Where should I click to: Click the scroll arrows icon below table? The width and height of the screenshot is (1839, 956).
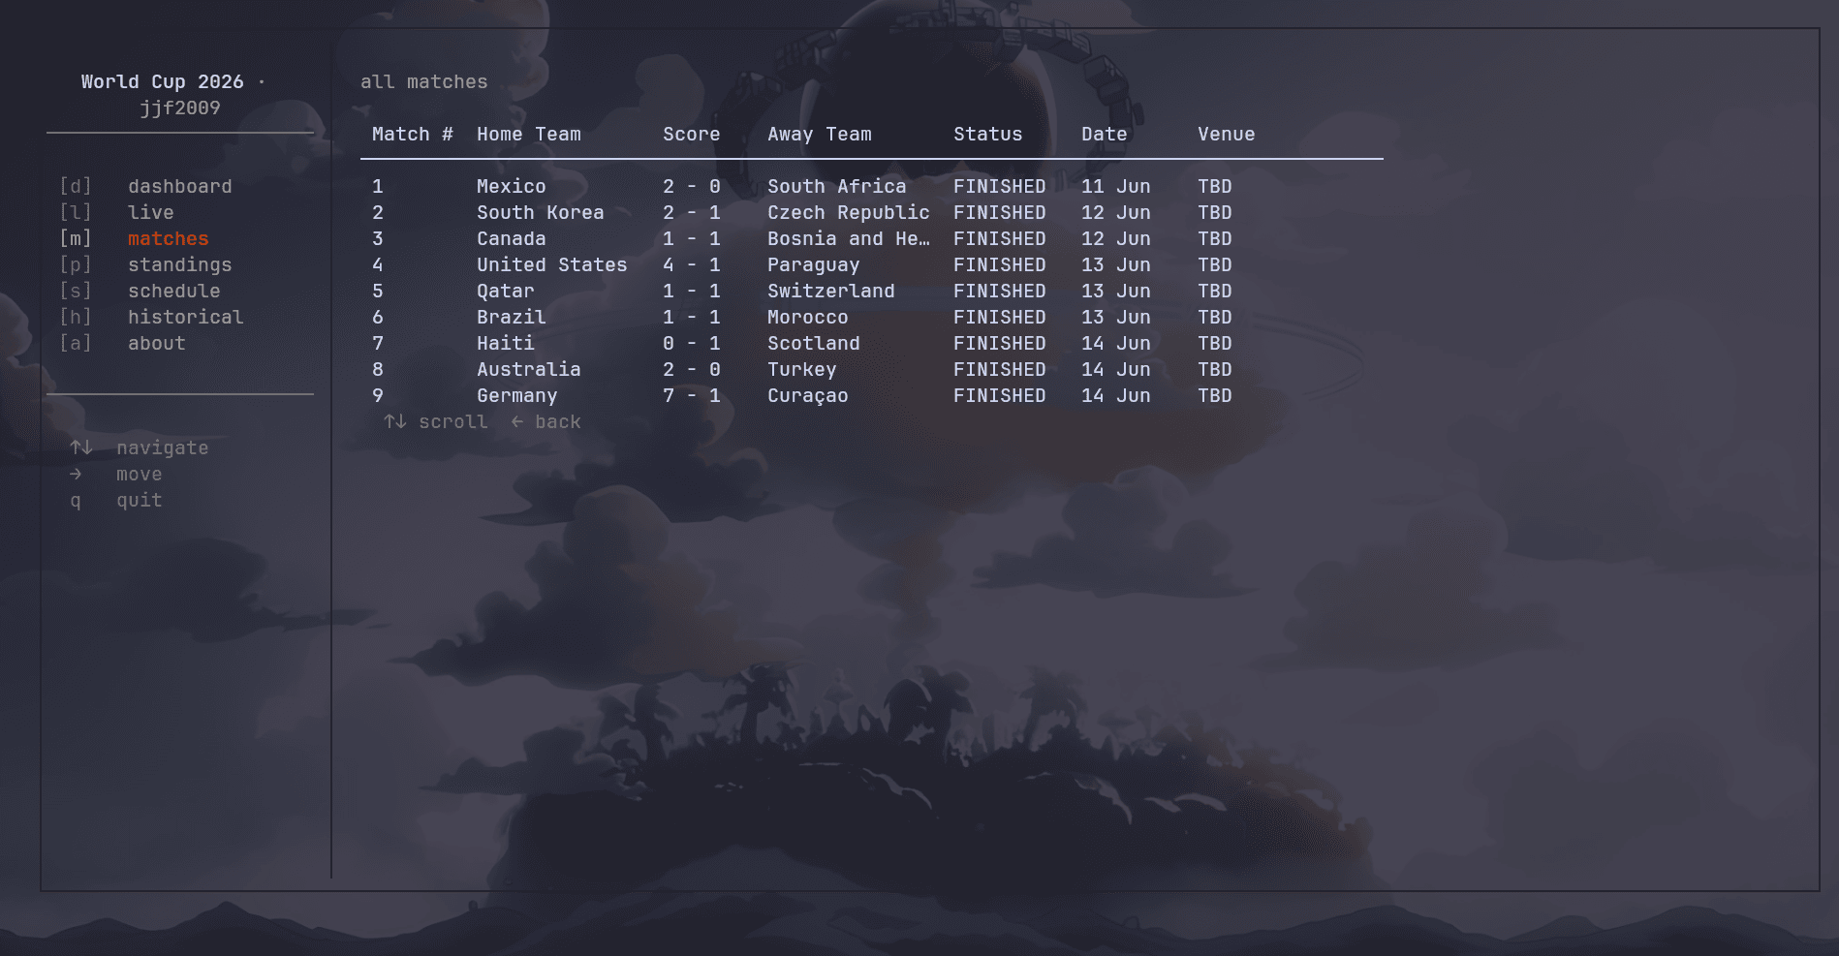coord(395,421)
